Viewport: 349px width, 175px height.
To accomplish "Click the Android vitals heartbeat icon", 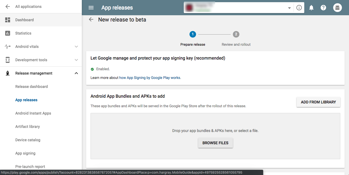I will (x=7, y=46).
